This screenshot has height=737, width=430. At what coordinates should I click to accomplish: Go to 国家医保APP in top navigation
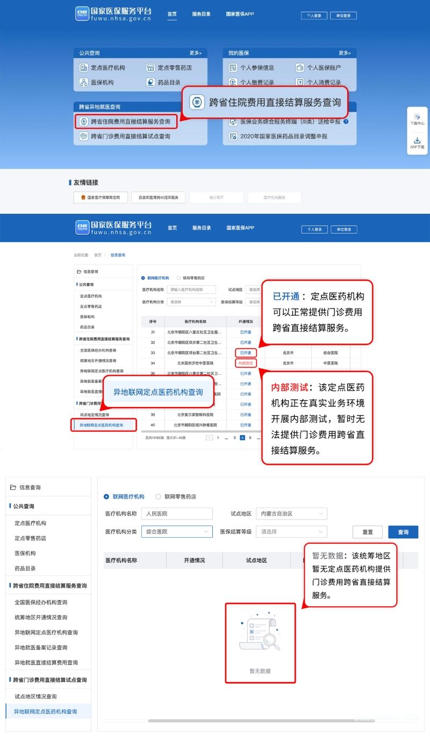pyautogui.click(x=240, y=14)
